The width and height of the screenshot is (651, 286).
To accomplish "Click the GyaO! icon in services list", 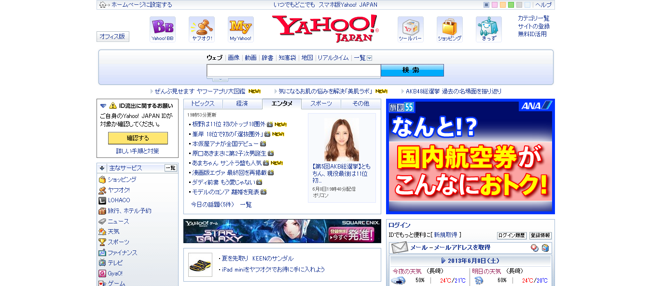I will pyautogui.click(x=102, y=273).
